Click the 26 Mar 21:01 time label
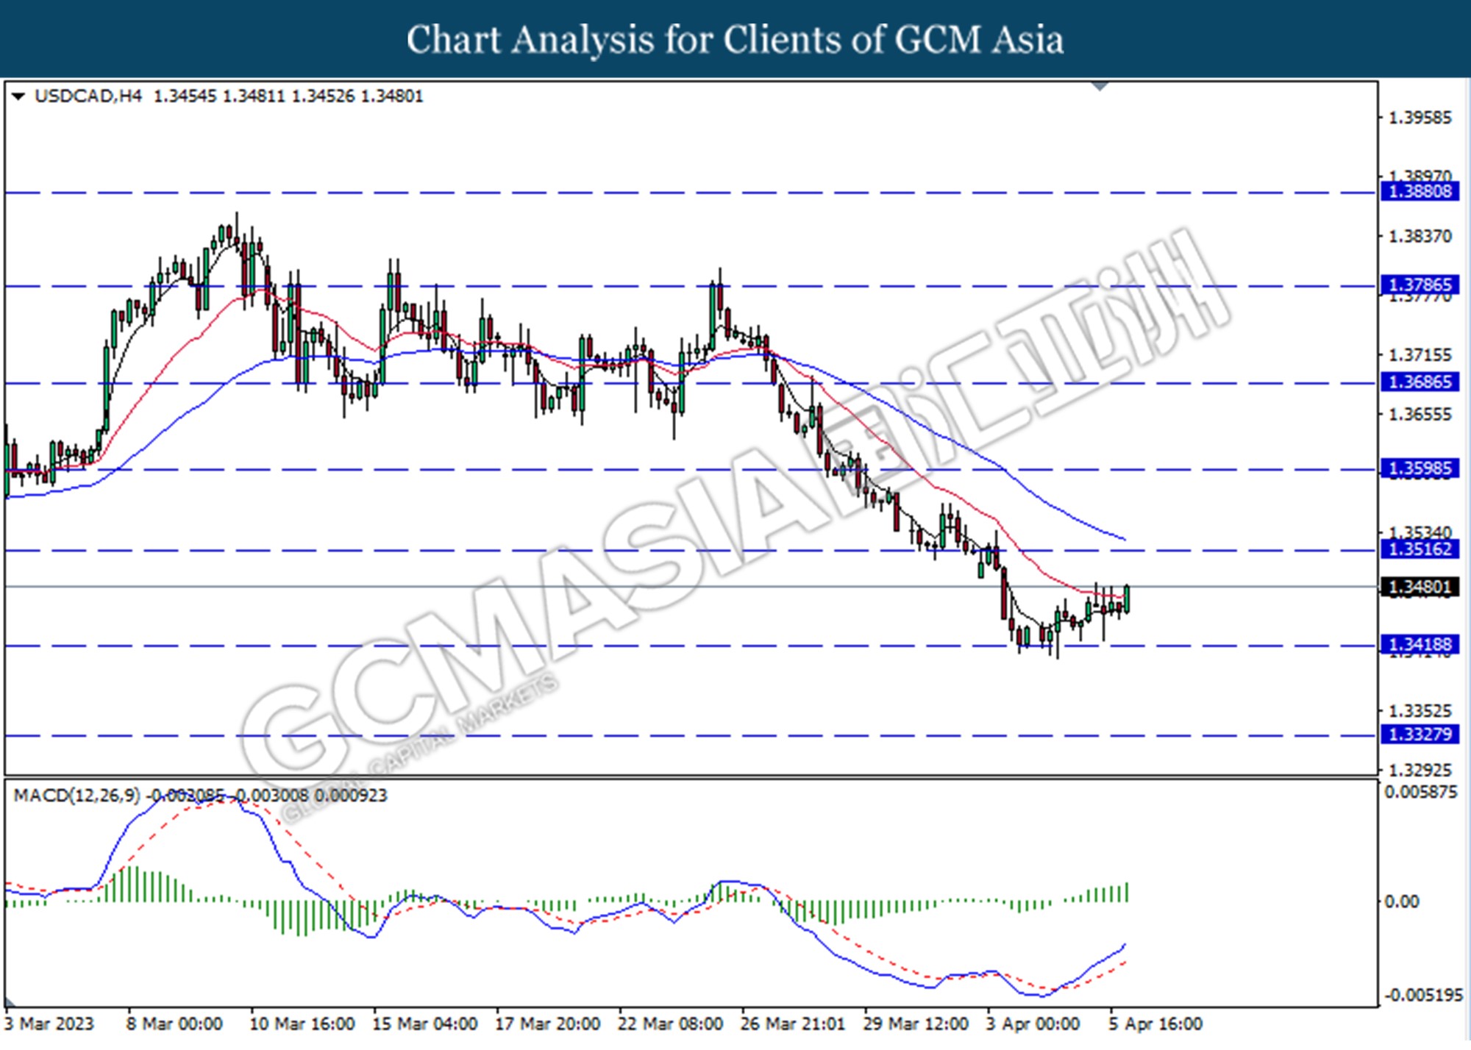1471x1050 pixels. click(x=792, y=1024)
